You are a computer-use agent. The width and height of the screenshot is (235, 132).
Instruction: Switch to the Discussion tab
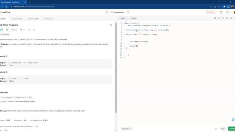pyautogui.click(x=17, y=19)
